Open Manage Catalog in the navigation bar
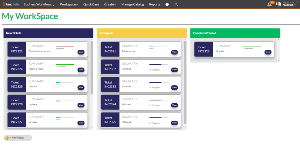Screen dimensions: 300x146 (x=133, y=4)
